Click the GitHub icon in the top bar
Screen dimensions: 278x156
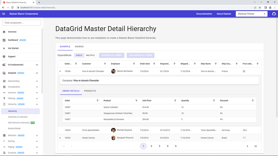tap(274, 14)
